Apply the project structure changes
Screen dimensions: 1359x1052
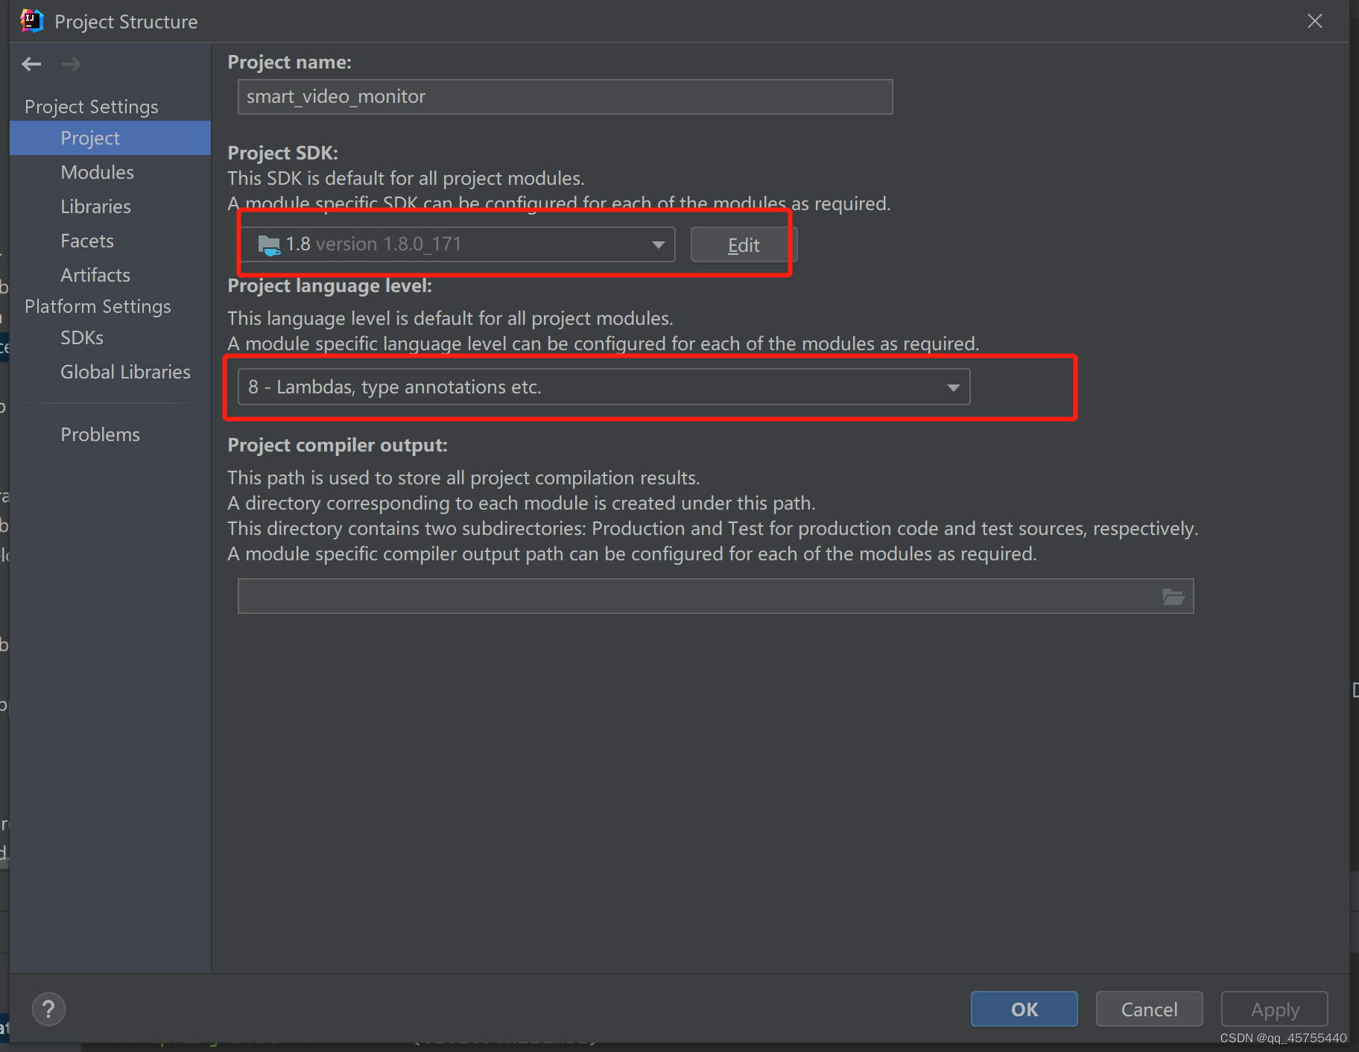(x=1273, y=1009)
